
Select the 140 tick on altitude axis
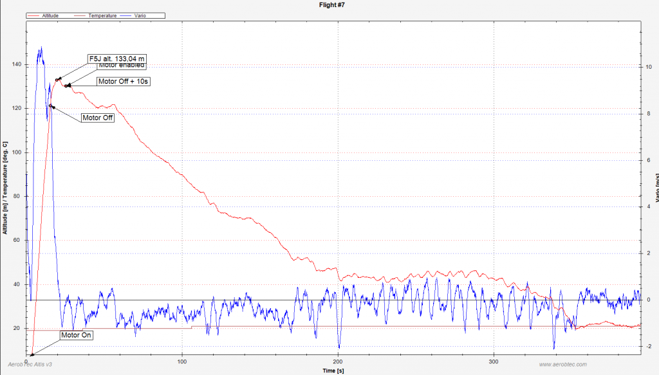click(16, 65)
